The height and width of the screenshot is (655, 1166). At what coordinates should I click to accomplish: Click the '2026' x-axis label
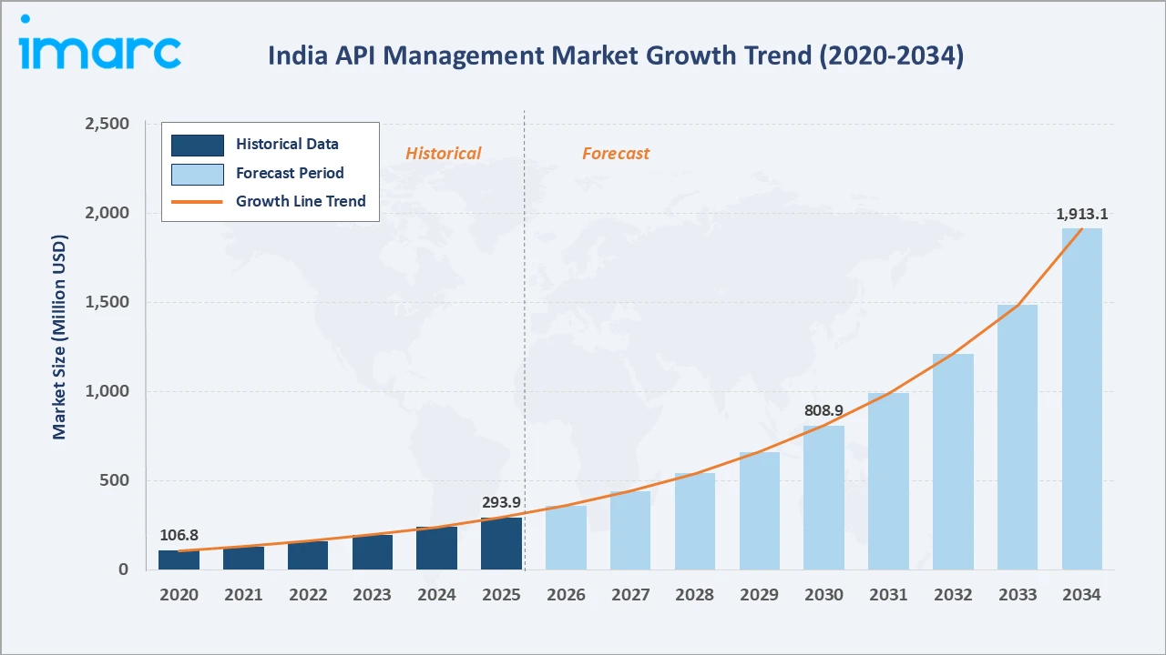[566, 595]
